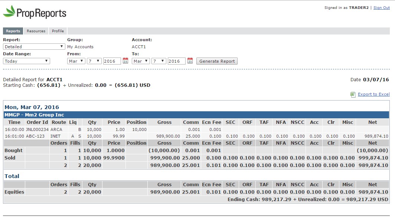
Task: Open the Date Range dropdown set to Today
Action: click(x=26, y=61)
